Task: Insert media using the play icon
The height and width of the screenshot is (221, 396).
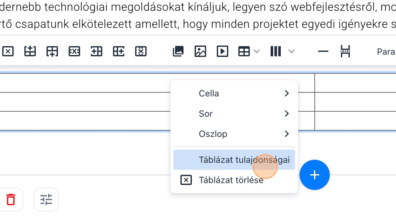Action: [x=222, y=52]
